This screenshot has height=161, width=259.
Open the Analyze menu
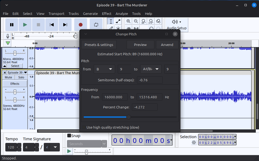click(x=121, y=14)
